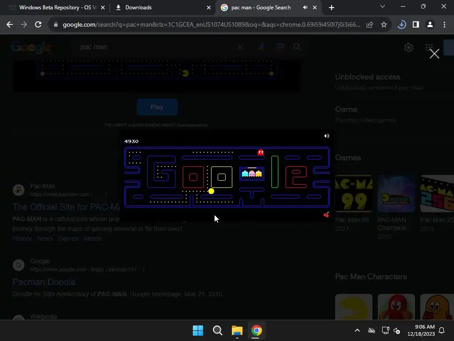Open Windows taskbar search

(217, 330)
